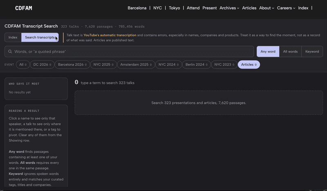Choose All words search mode

[x=290, y=52]
